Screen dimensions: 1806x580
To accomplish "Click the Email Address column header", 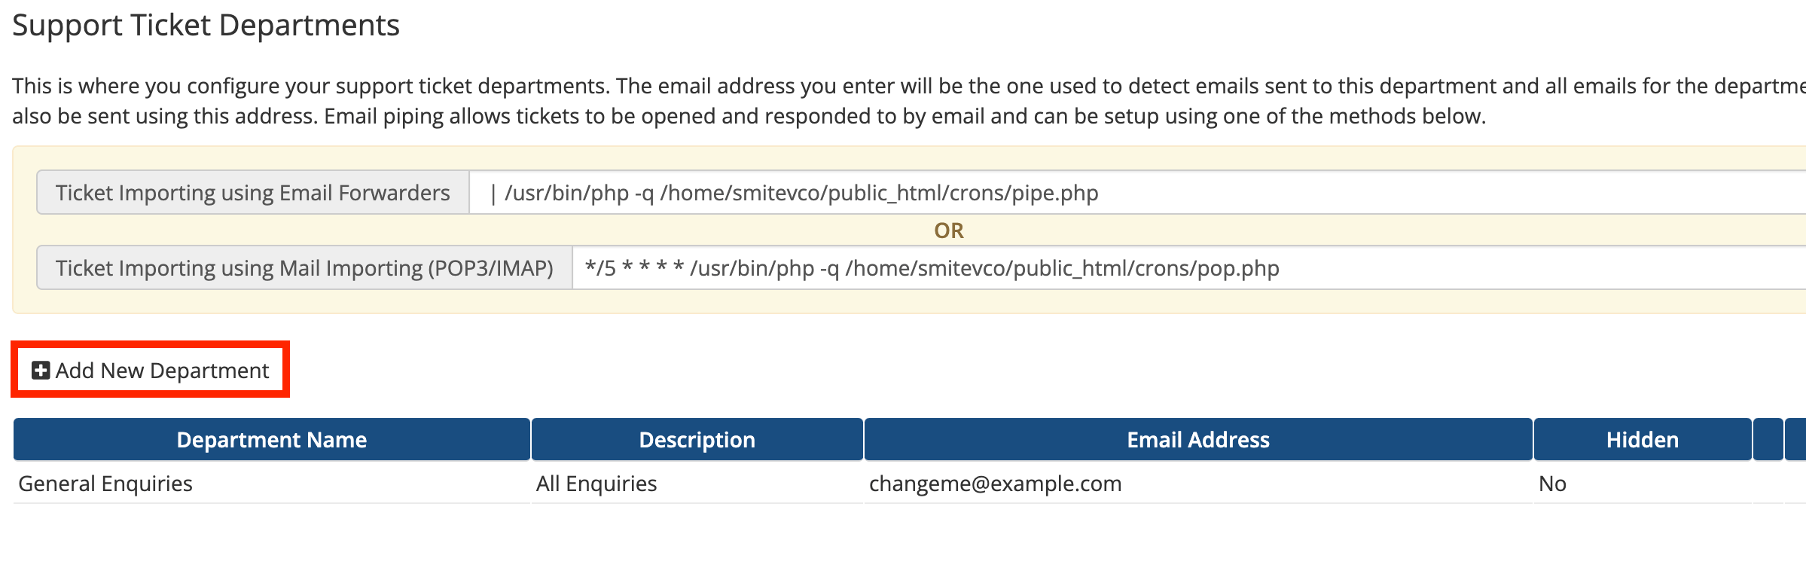I will 1197,440.
